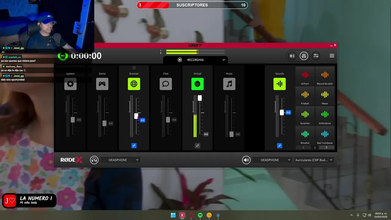Play the Fireball sound pad
391x220 pixels.
click(305, 96)
